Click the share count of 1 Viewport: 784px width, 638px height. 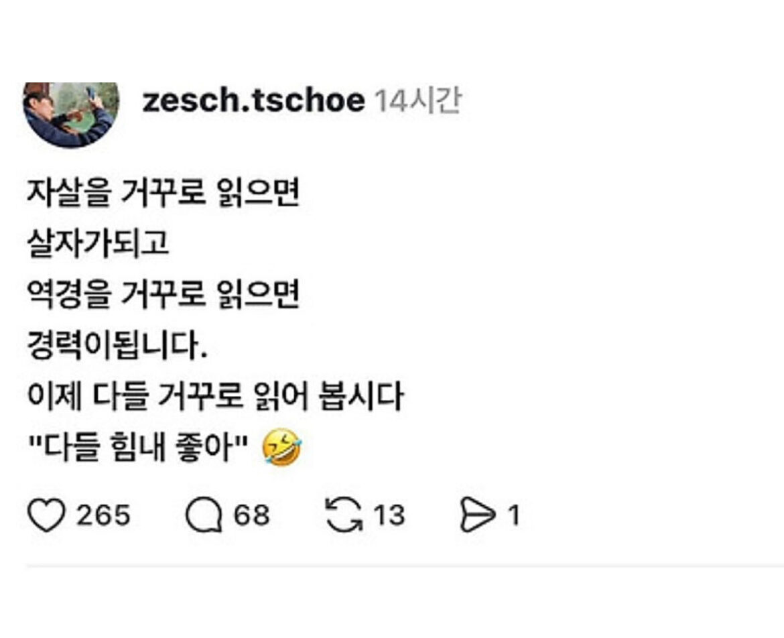(x=513, y=517)
